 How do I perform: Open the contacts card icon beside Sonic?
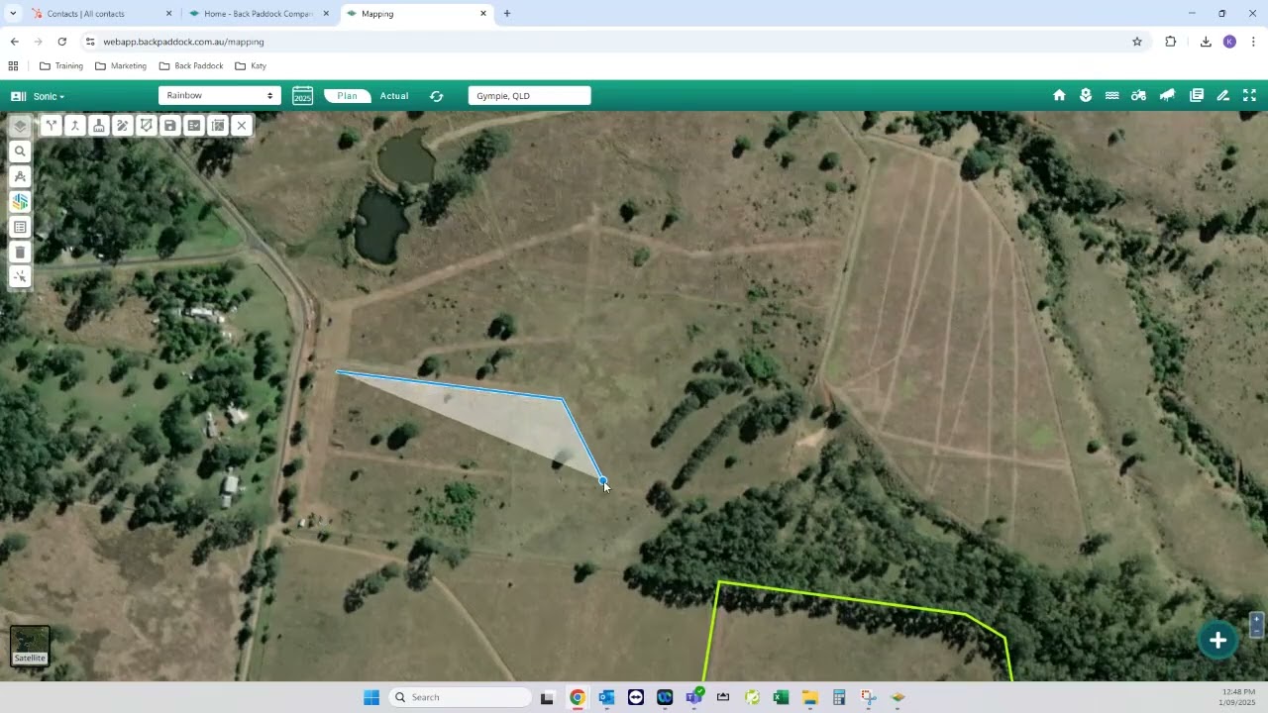(x=18, y=96)
